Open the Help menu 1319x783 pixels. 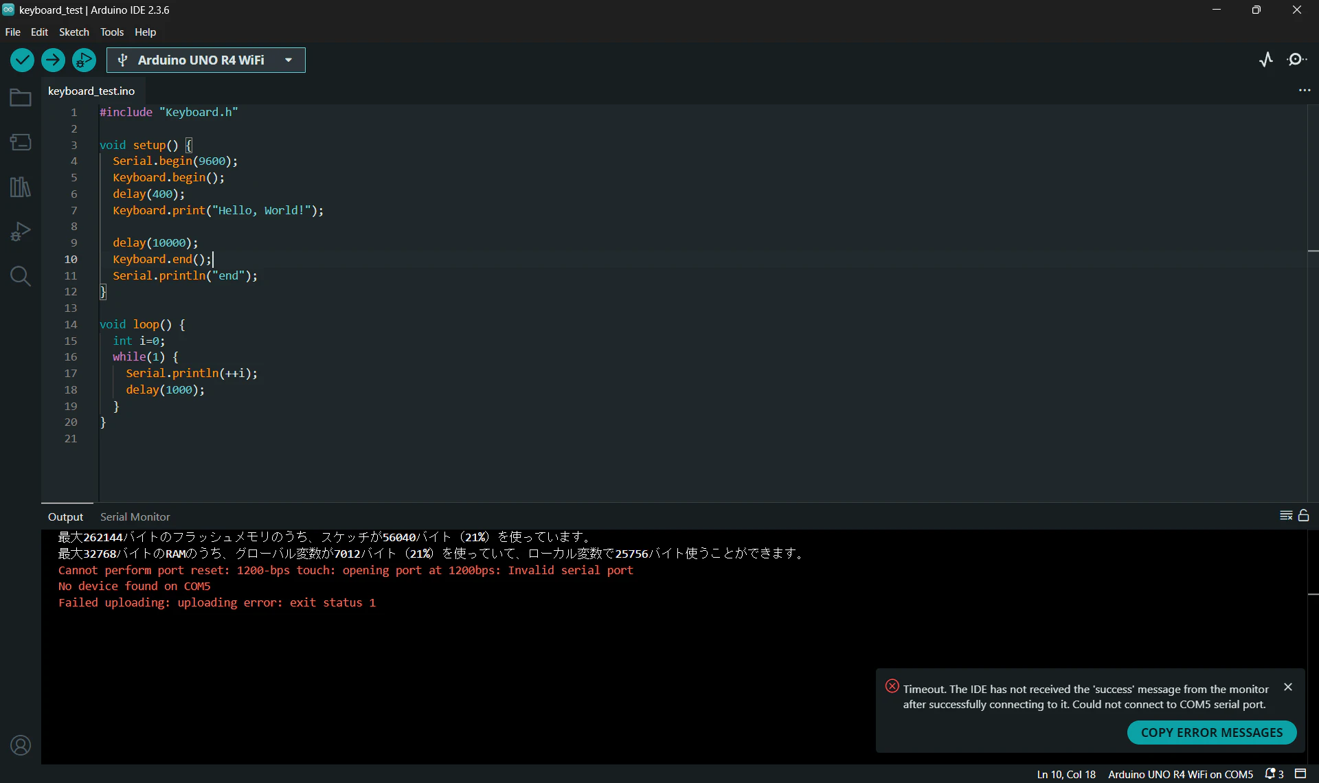pyautogui.click(x=145, y=32)
